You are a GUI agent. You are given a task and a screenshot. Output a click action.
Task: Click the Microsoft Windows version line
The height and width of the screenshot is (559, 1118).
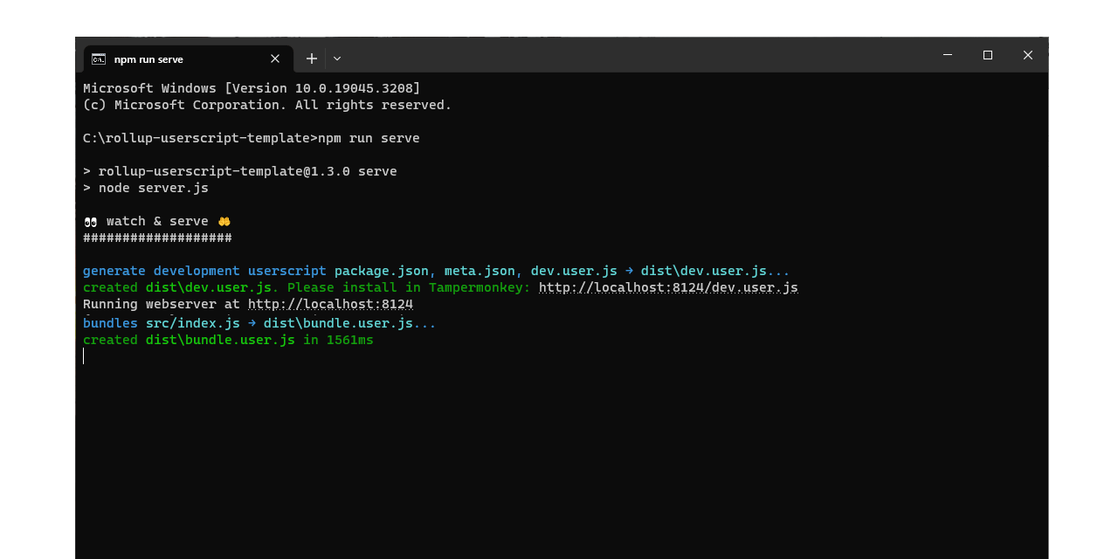[252, 87]
